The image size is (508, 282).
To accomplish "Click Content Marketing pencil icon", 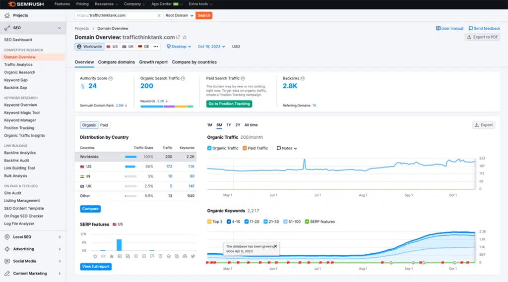I will click(x=7, y=273).
